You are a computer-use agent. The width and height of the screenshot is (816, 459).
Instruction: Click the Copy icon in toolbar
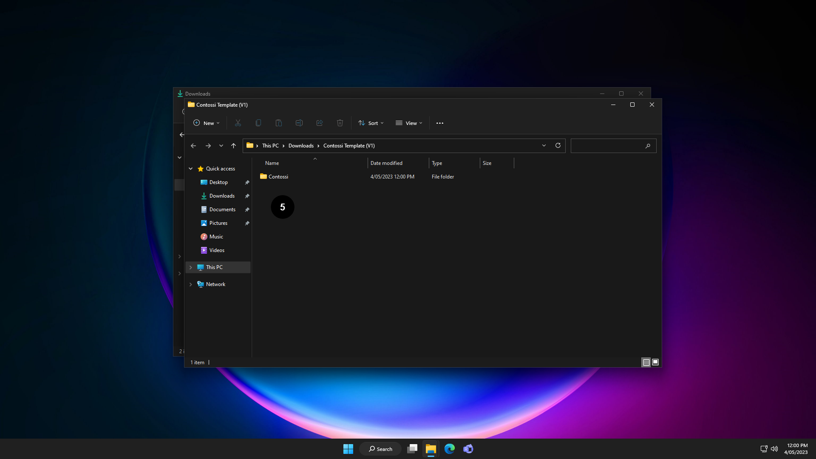258,123
